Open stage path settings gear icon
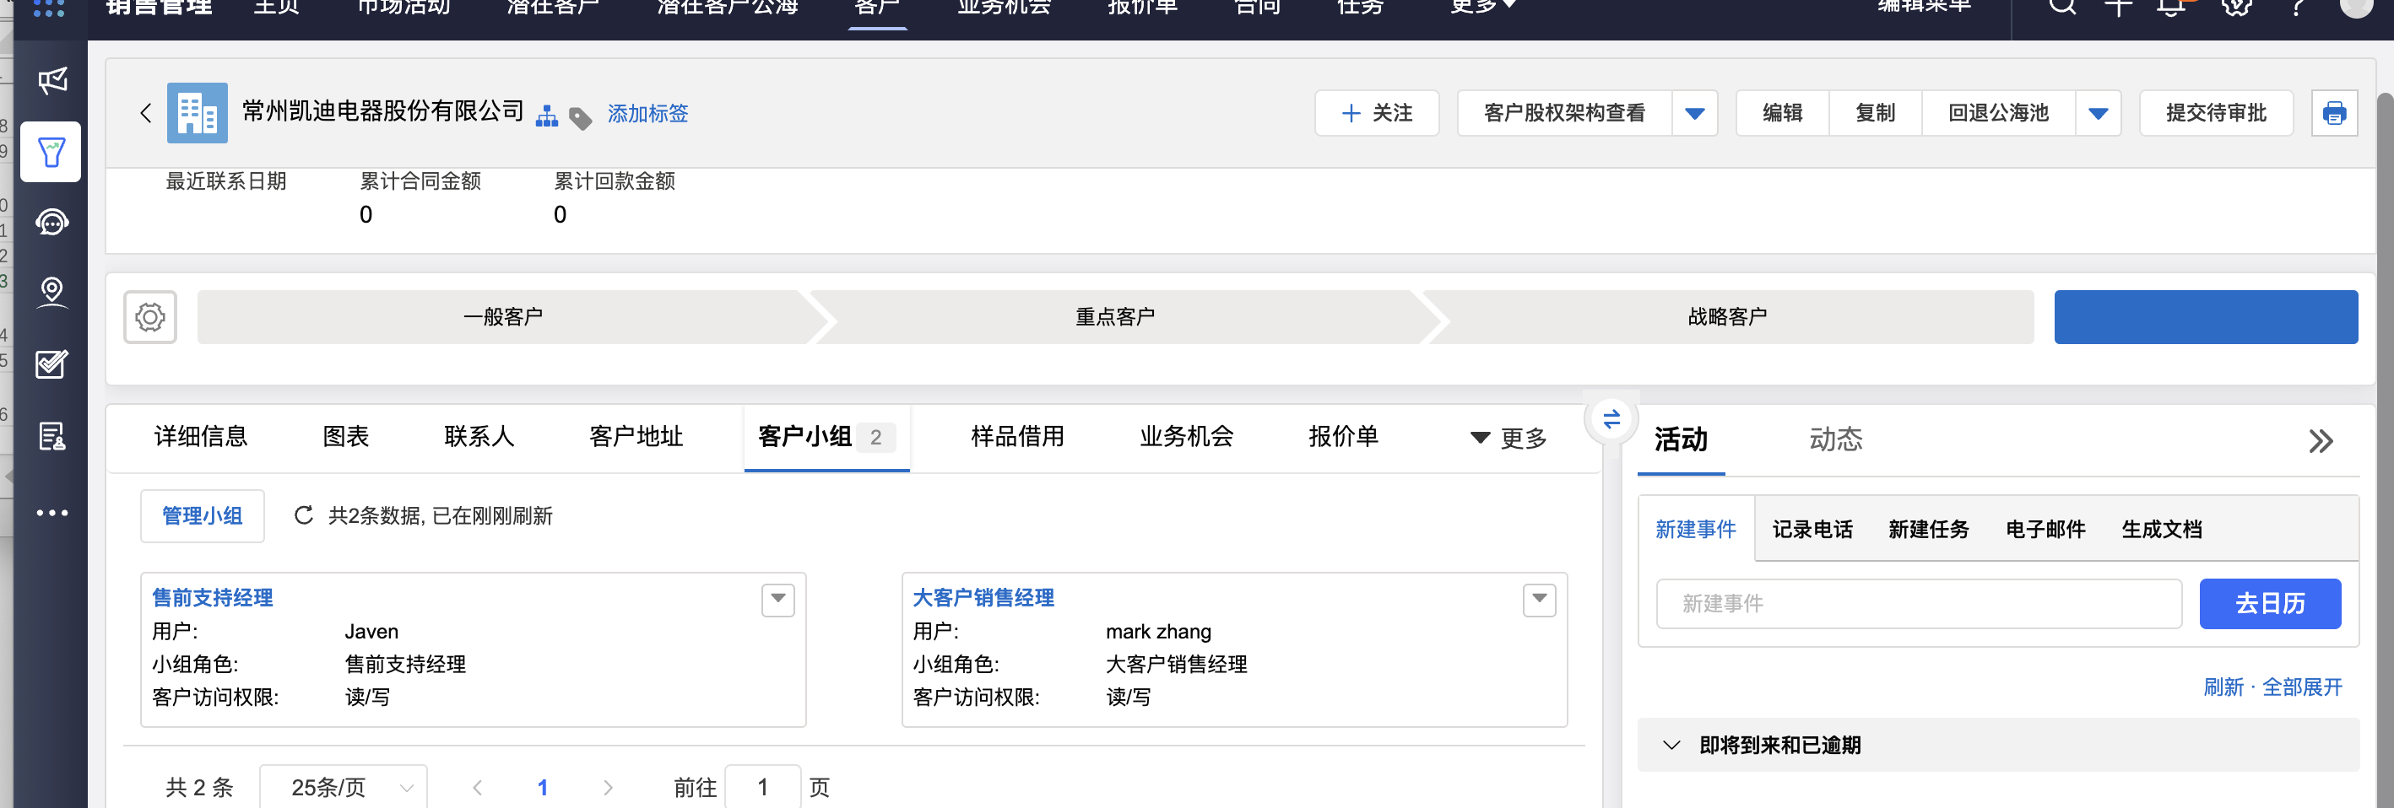Viewport: 2394px width, 808px height. coord(149,318)
